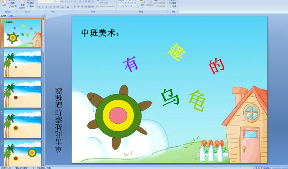Open the font size box showing 20+
Viewport: 288px width, 169px height.
pos(57,1)
